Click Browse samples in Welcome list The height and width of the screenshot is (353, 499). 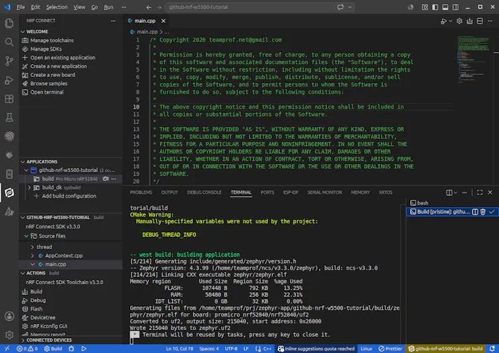(49, 84)
